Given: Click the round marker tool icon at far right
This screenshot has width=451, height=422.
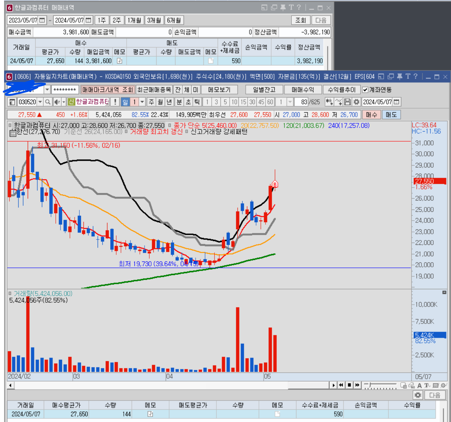Looking at the screenshot, I should click(x=443, y=385).
